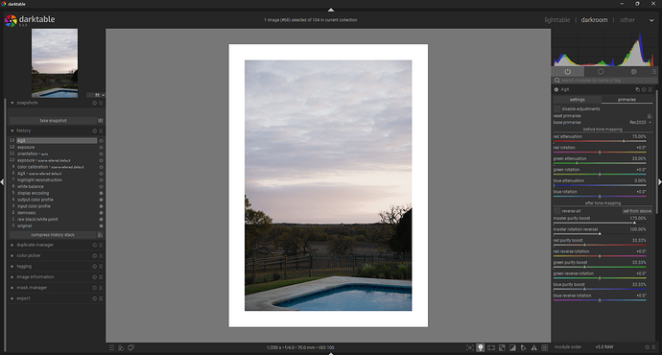Screen dimensions: 662x355
Task: Toggle raw overexposed indication
Action: pyautogui.click(x=502, y=348)
